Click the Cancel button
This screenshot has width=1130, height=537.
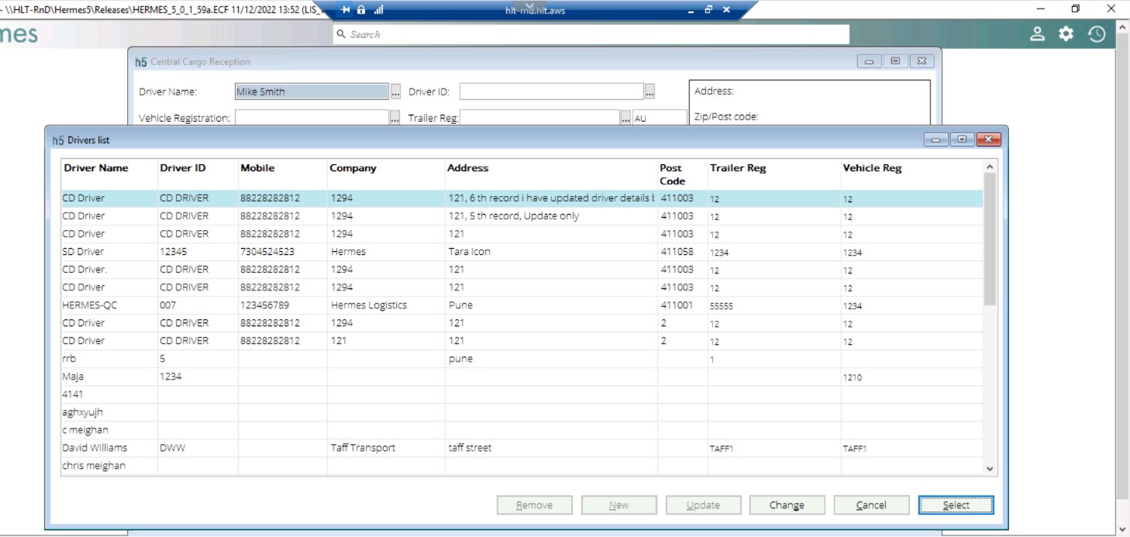pyautogui.click(x=871, y=504)
